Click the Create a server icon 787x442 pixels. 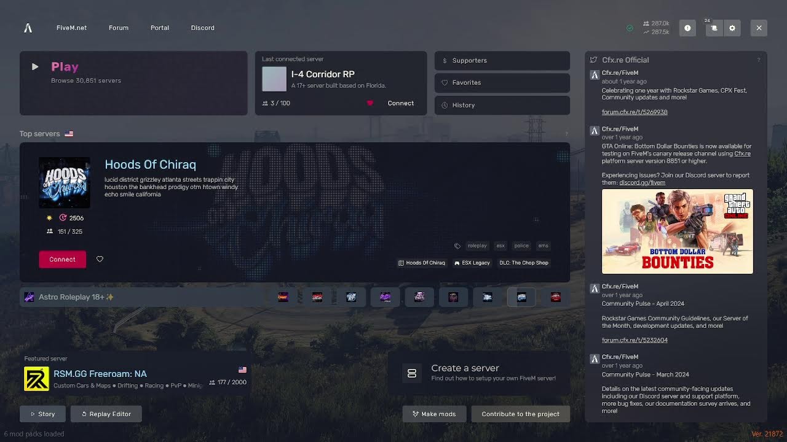pos(412,373)
